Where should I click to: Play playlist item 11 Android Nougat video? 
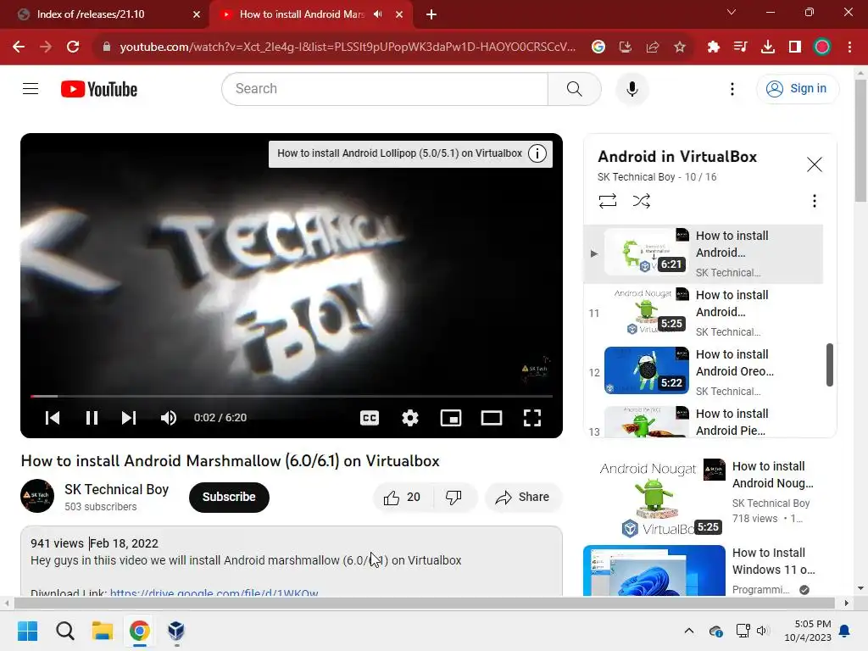click(x=703, y=313)
